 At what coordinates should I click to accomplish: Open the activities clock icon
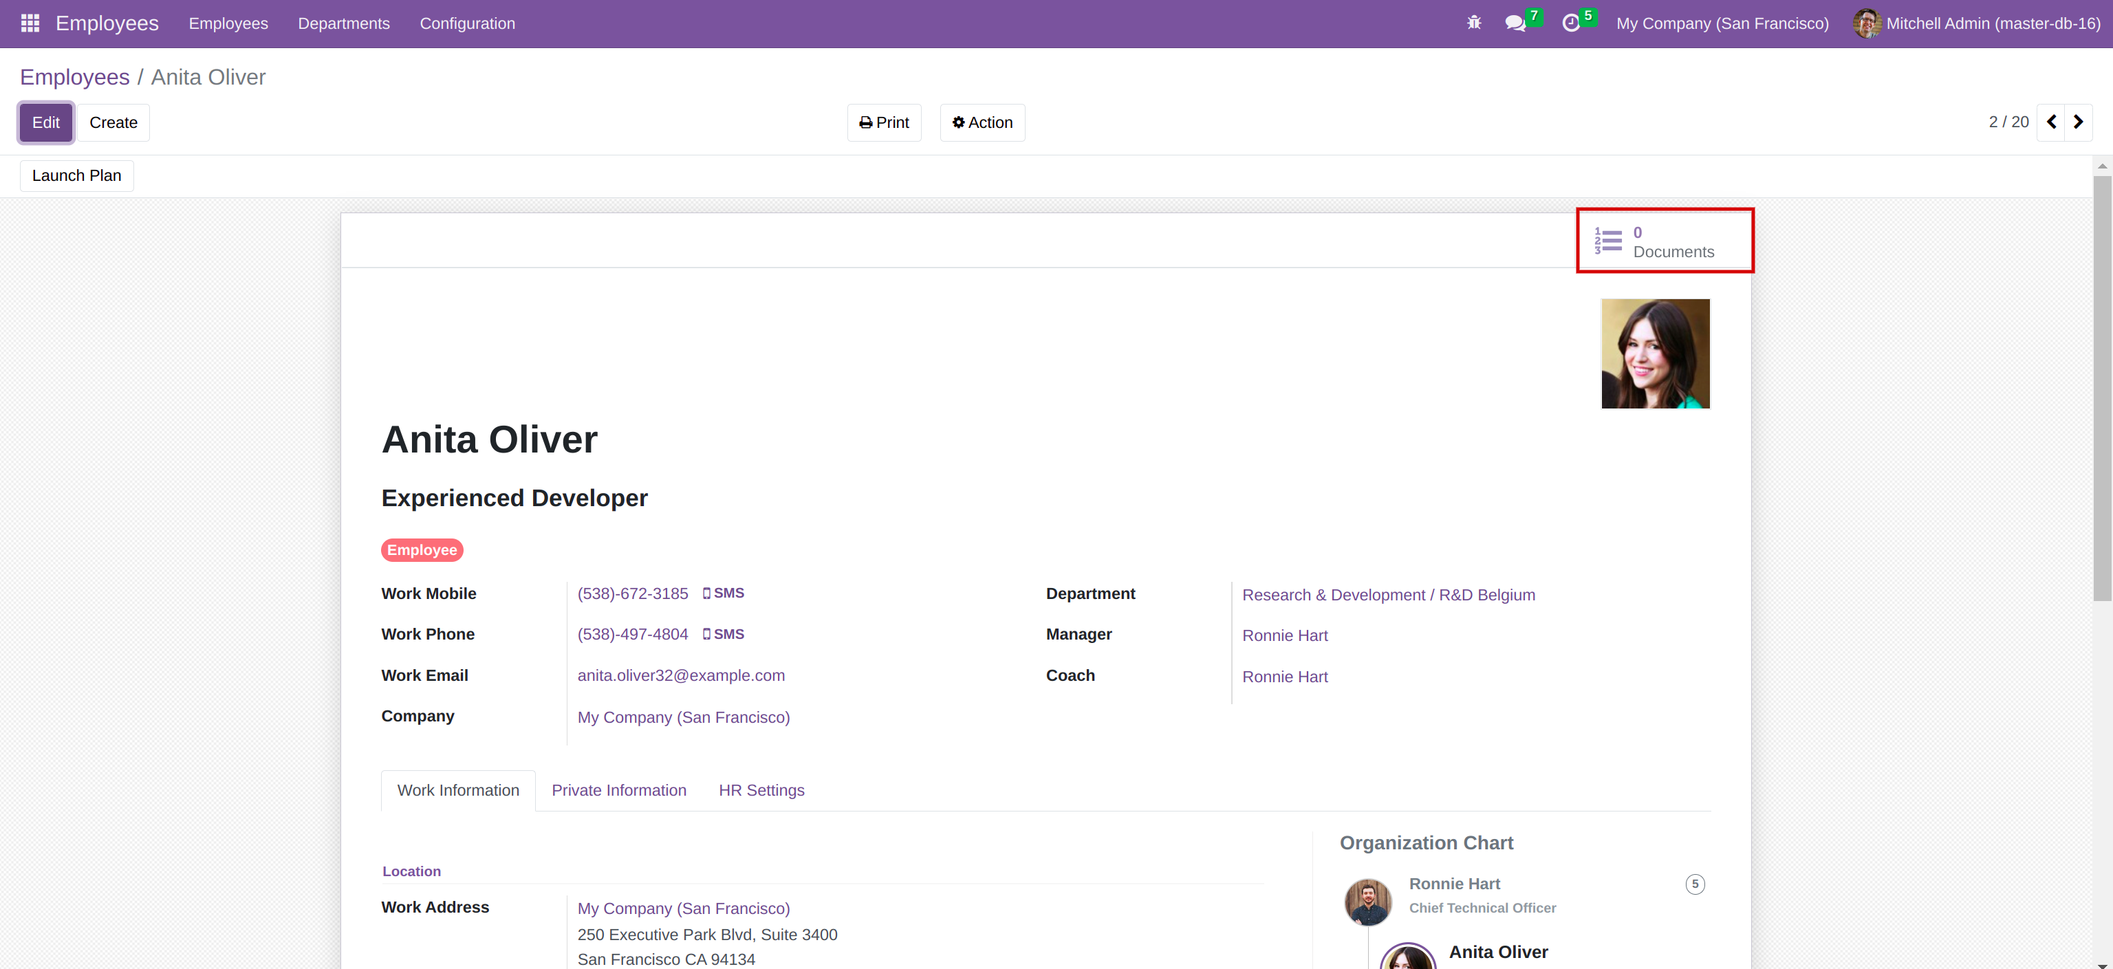pyautogui.click(x=1571, y=23)
